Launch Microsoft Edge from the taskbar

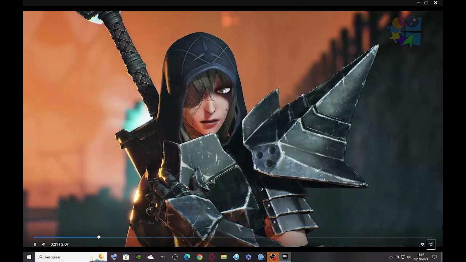[187, 257]
